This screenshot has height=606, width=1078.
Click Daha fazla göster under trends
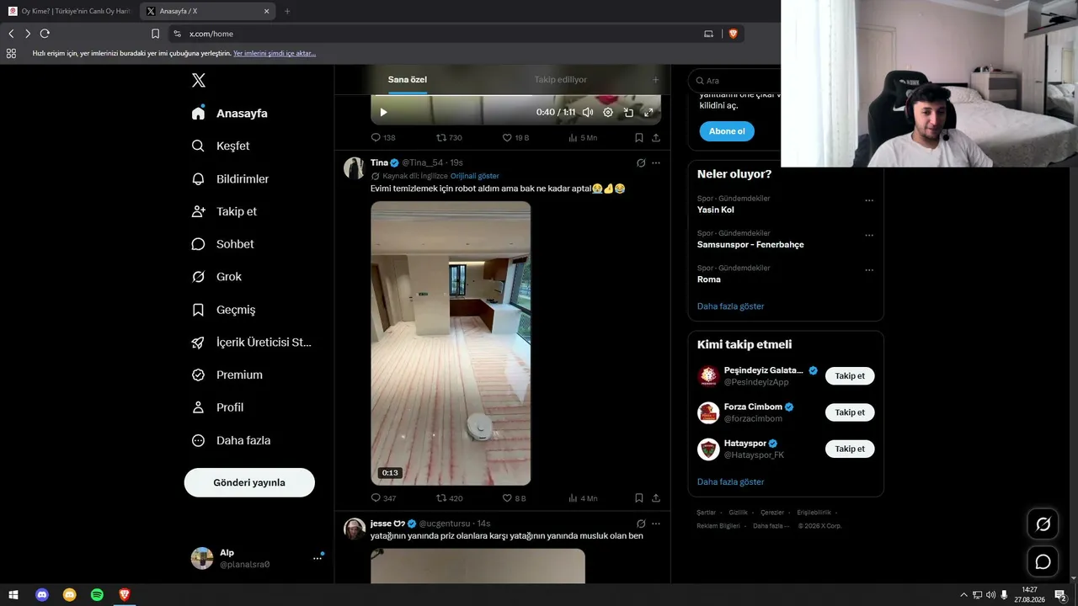(730, 306)
